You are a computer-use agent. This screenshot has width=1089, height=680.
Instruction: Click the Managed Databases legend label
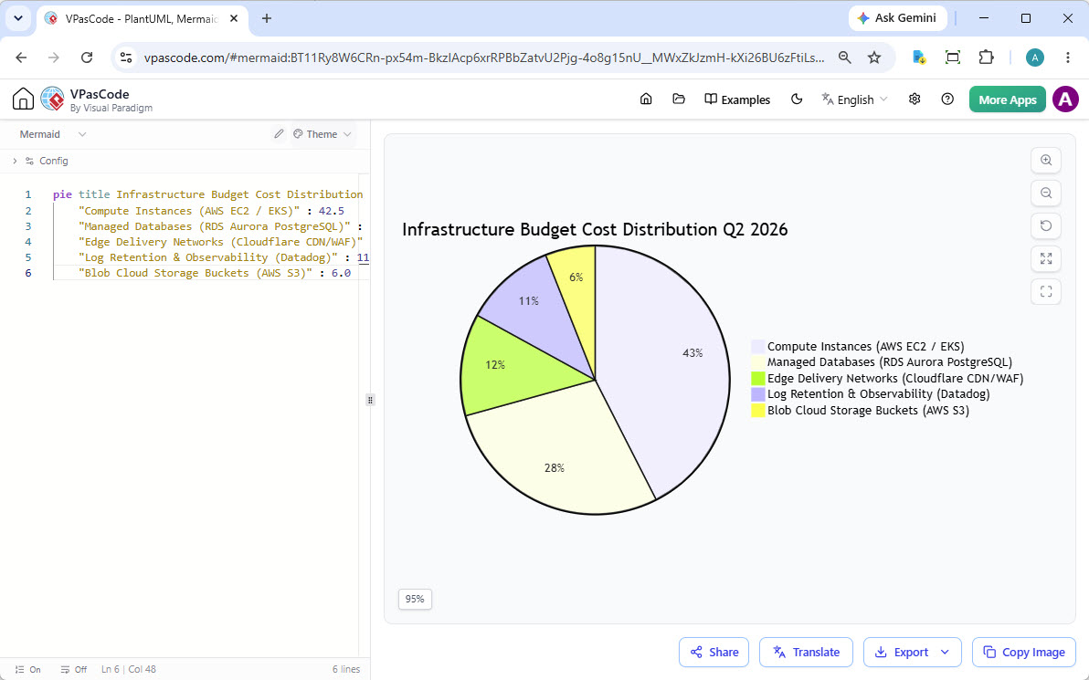pos(890,362)
